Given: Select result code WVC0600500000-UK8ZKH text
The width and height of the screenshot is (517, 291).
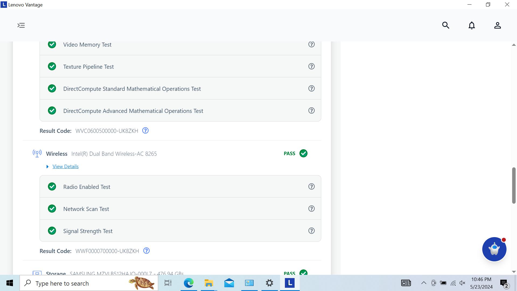Looking at the screenshot, I should click(107, 131).
